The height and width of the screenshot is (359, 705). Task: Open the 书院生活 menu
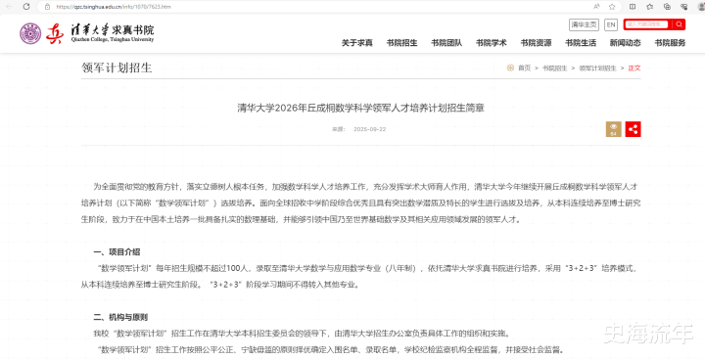click(x=581, y=43)
